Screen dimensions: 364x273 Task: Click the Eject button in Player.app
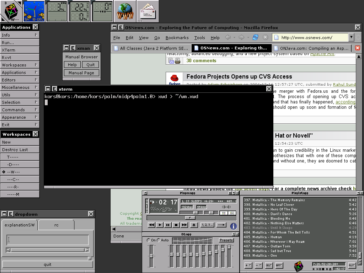[x=194, y=225]
